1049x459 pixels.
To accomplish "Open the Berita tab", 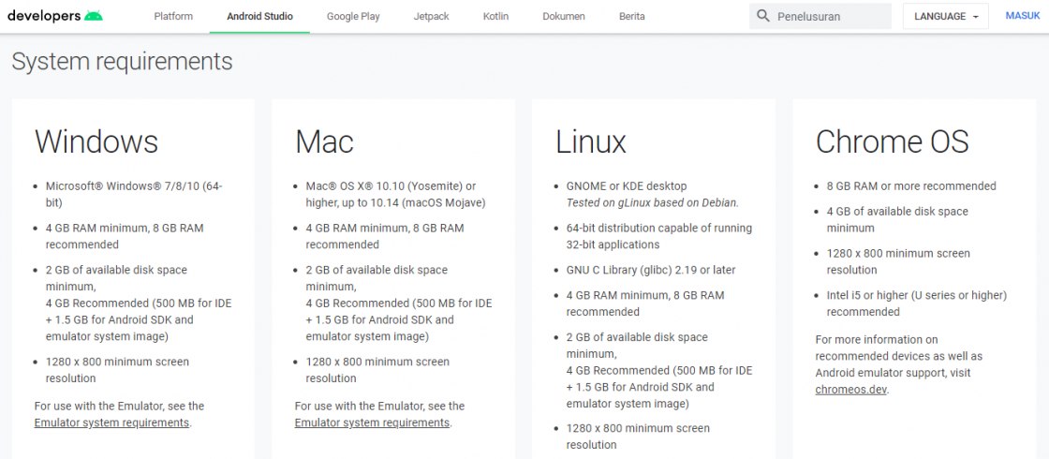I will click(632, 16).
